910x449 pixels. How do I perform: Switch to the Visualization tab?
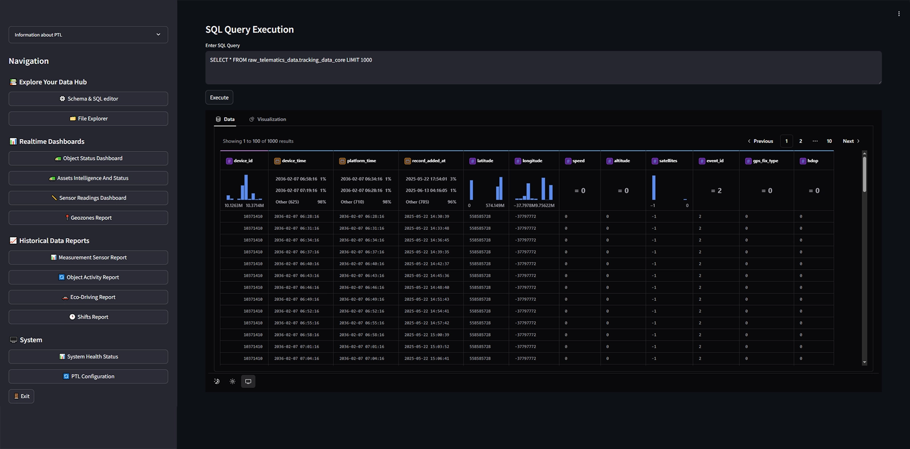coord(267,119)
